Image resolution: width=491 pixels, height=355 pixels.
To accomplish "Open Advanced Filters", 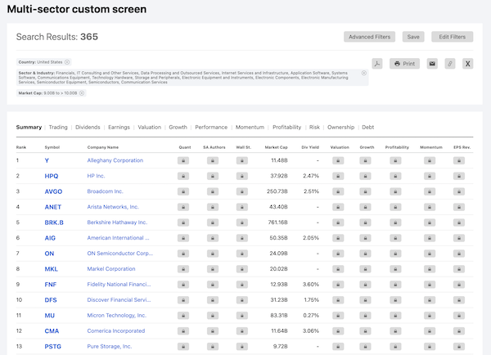I will 370,37.
